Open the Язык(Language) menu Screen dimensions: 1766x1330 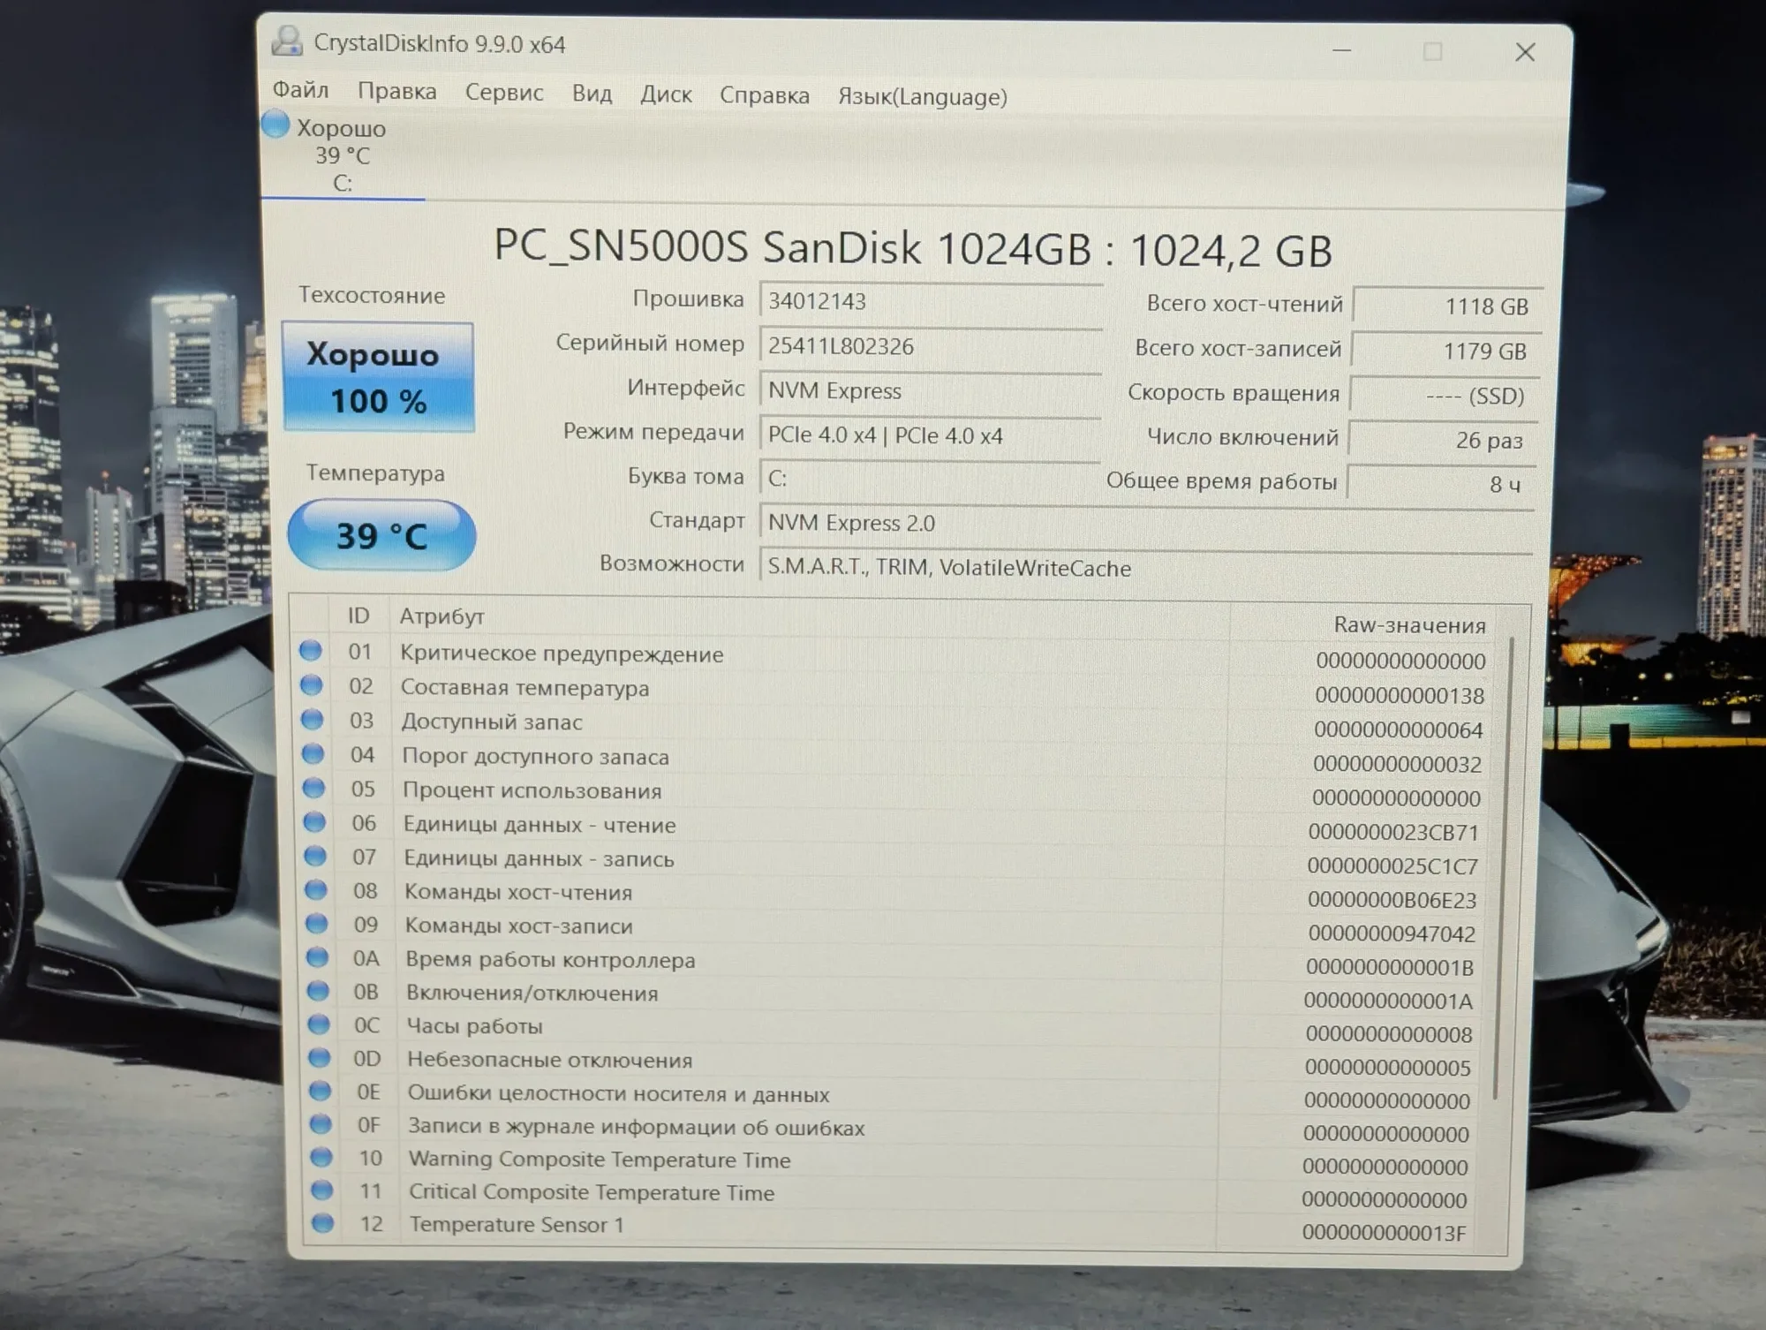tap(922, 97)
